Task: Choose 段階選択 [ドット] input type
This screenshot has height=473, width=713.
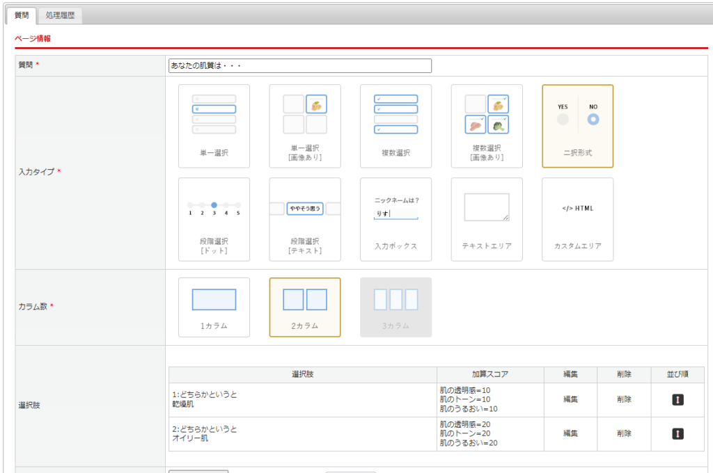Action: point(214,219)
